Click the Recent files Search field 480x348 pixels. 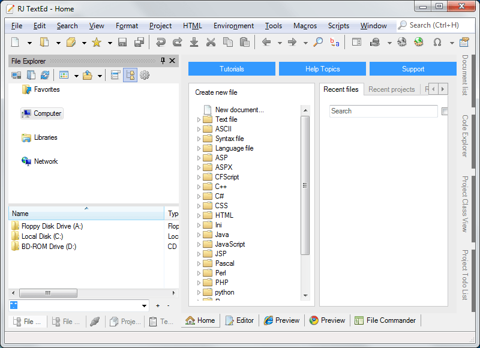coord(383,111)
